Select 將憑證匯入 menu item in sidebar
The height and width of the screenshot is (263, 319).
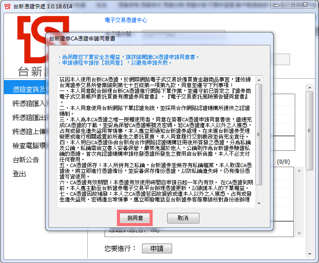coord(29,103)
